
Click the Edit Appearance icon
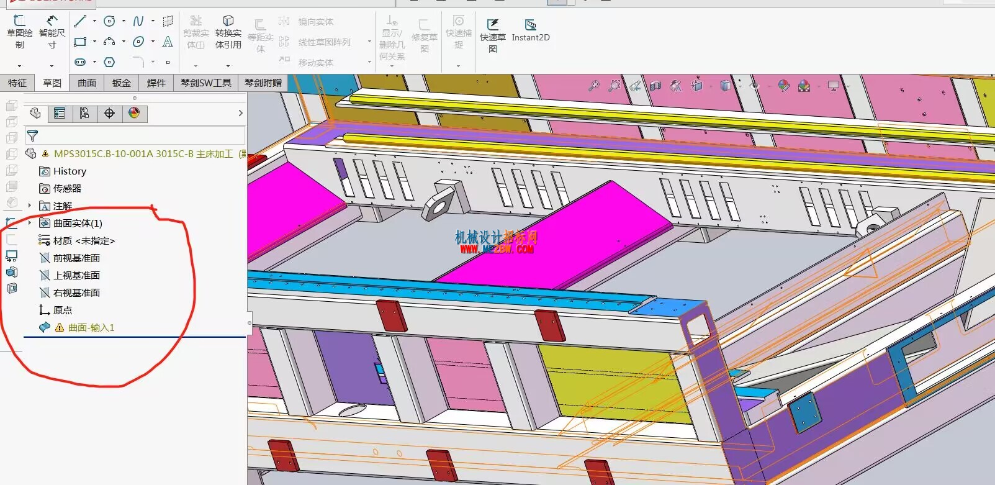(784, 86)
